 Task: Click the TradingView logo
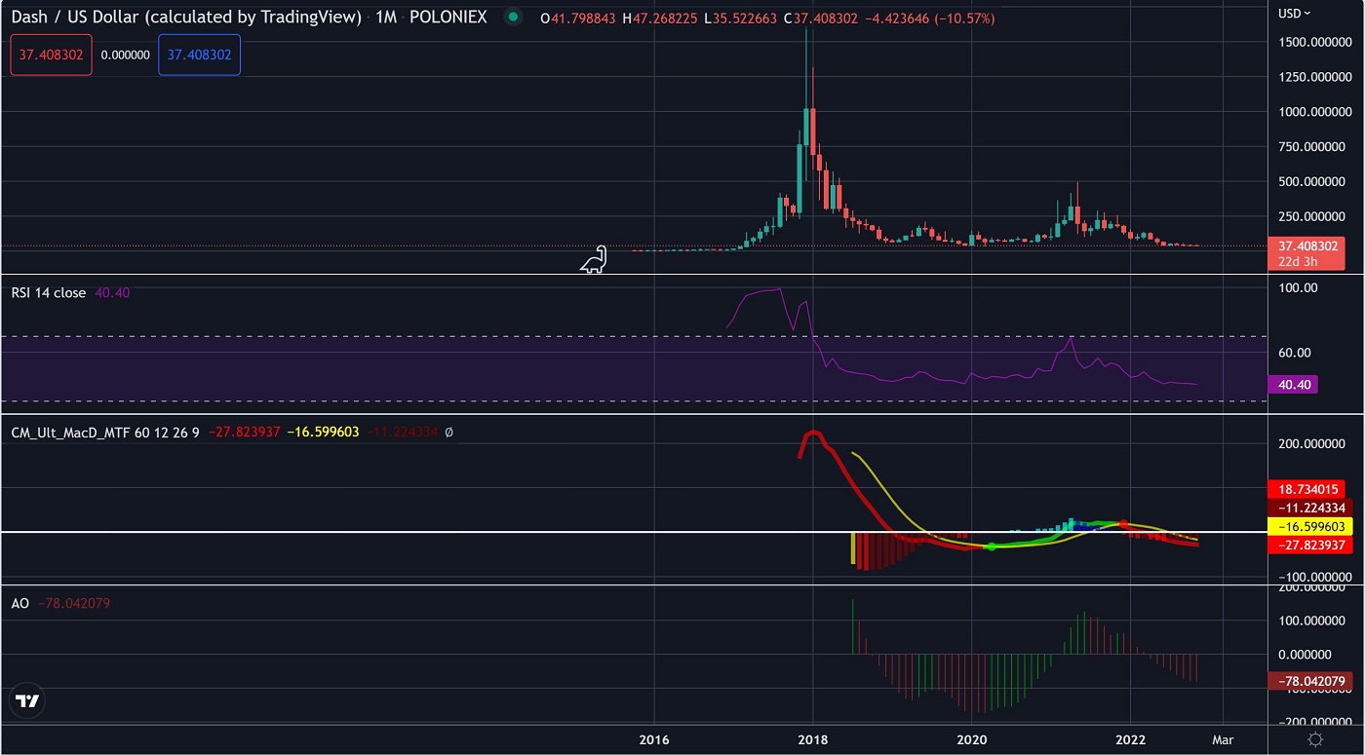tap(27, 701)
